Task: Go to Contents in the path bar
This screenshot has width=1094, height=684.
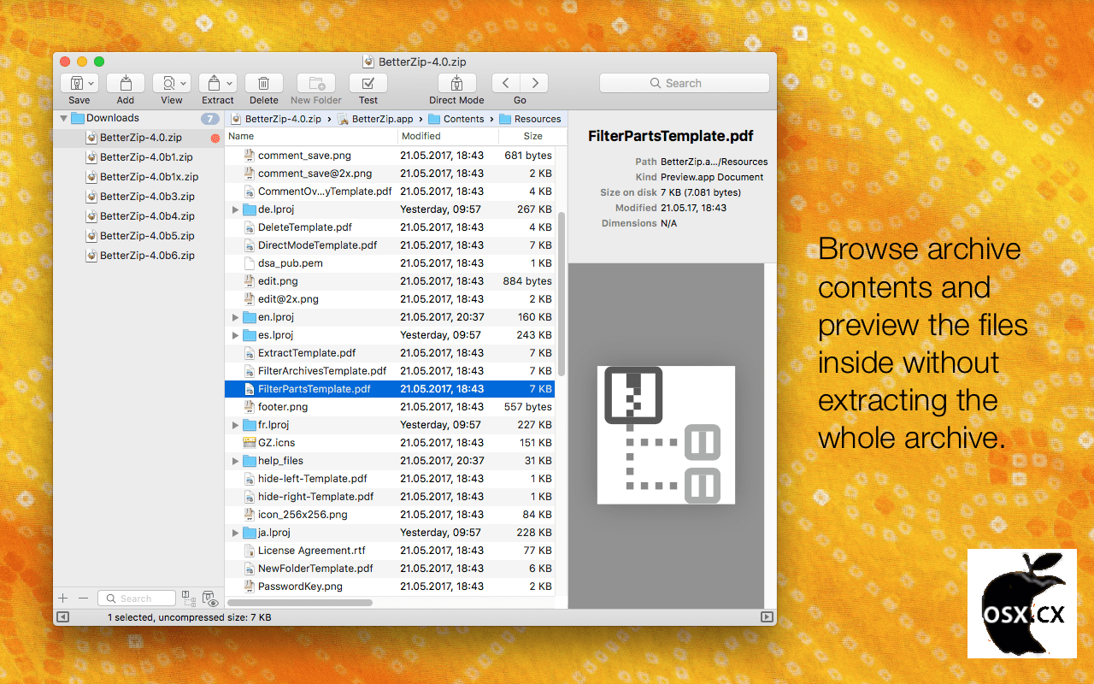Action: tap(456, 119)
